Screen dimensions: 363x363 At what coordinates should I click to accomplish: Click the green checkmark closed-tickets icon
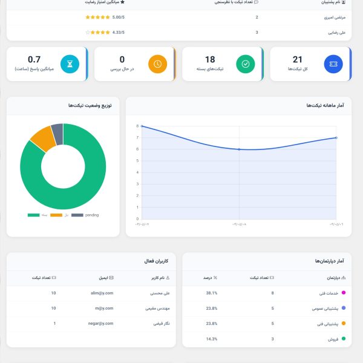pos(246,64)
